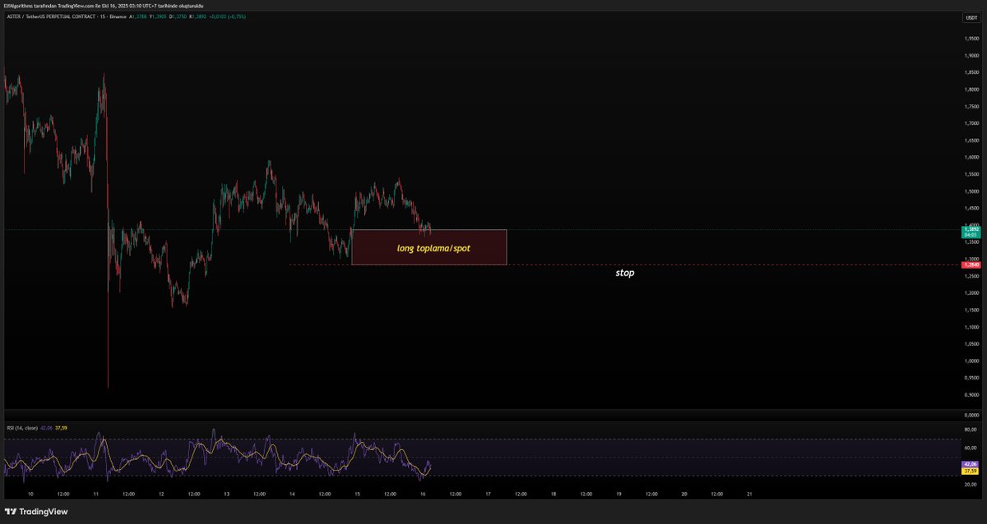
Task: Click the date label 16 on time axis
Action: 423,494
